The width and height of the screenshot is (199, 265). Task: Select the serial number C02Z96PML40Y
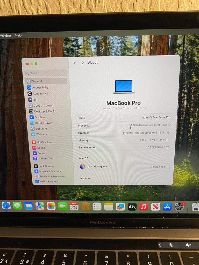click(x=158, y=147)
